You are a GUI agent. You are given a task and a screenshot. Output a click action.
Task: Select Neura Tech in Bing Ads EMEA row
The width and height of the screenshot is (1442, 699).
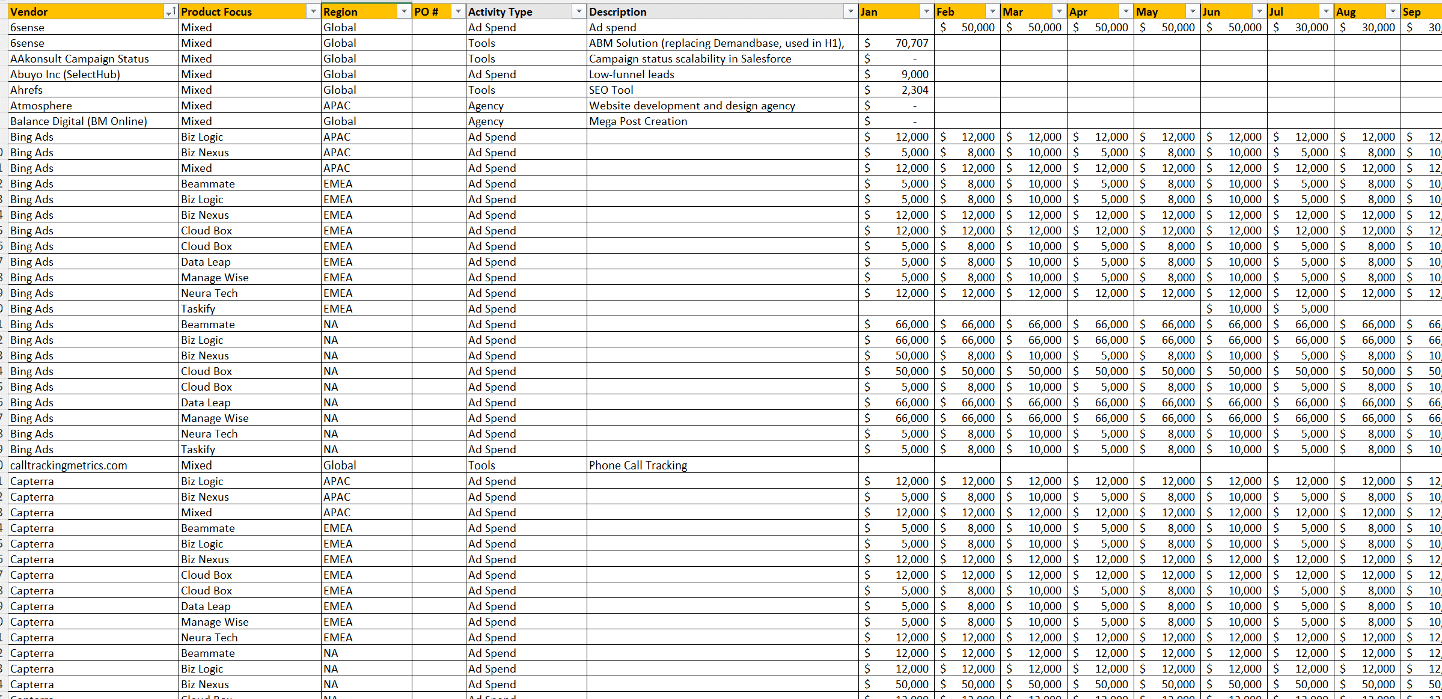[x=250, y=293]
